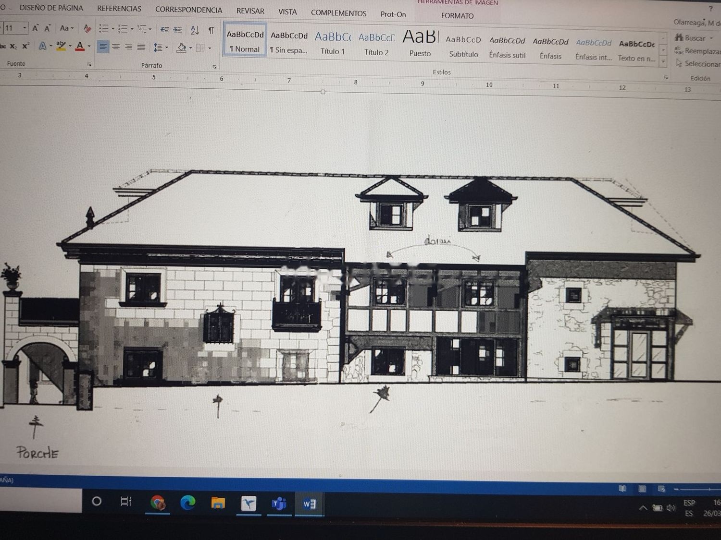Select the center alignment icon
Viewport: 721px width, 540px height.
(x=116, y=47)
